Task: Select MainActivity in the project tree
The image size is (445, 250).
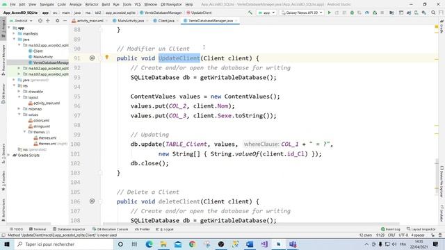Action: pos(40,57)
